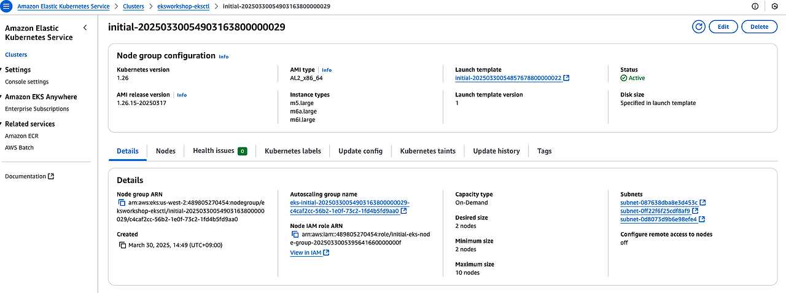The height and width of the screenshot is (293, 786).
Task: Click the AMI type value AL2_x86_64
Action: [x=306, y=78]
